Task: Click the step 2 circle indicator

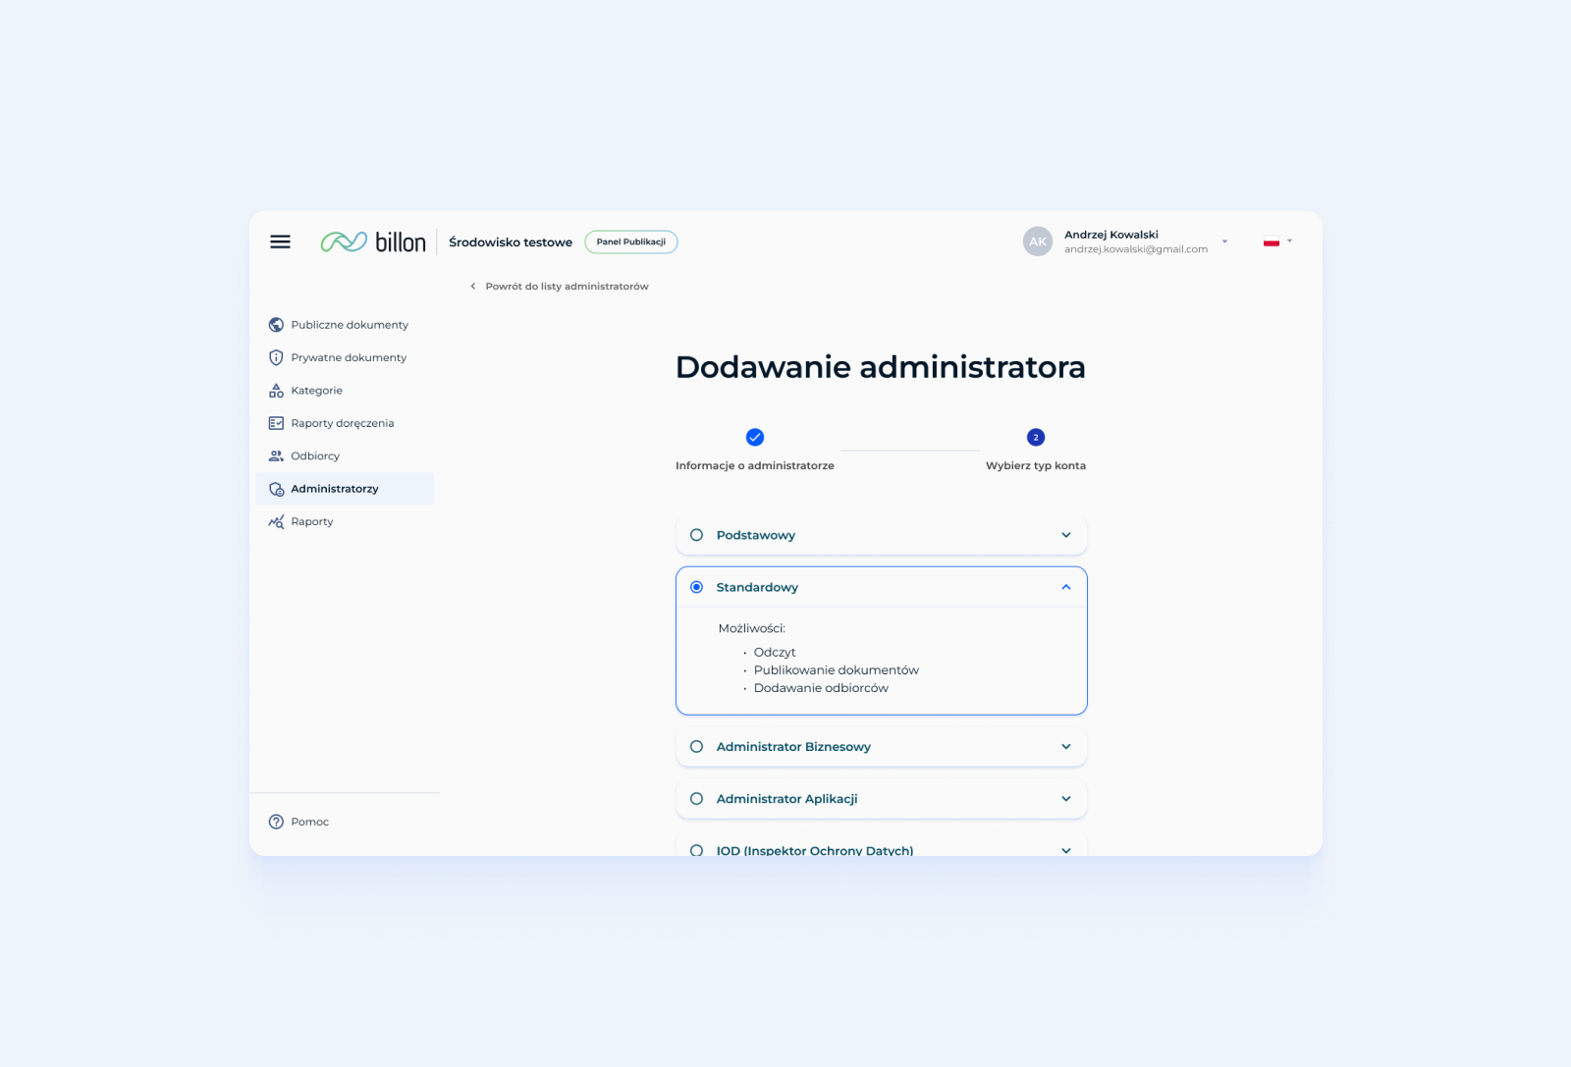Action: tap(1036, 437)
